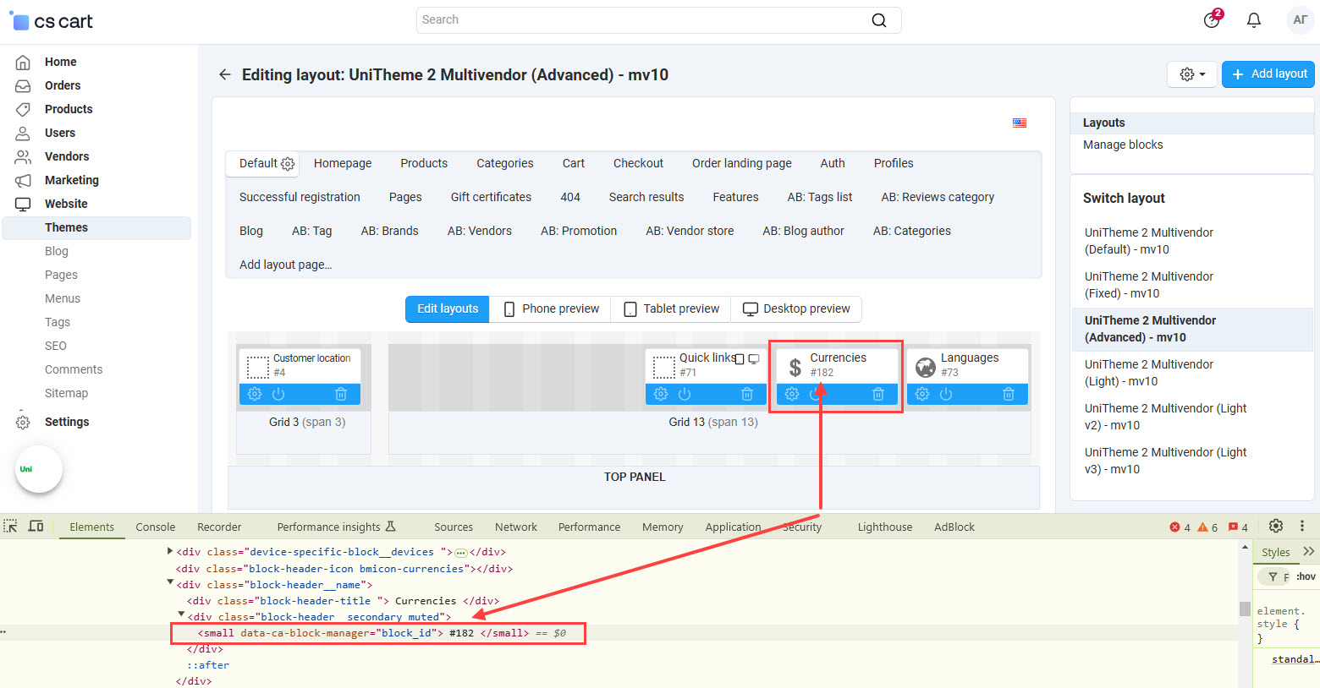
Task: Click the US flag language icon
Action: pos(1020,123)
